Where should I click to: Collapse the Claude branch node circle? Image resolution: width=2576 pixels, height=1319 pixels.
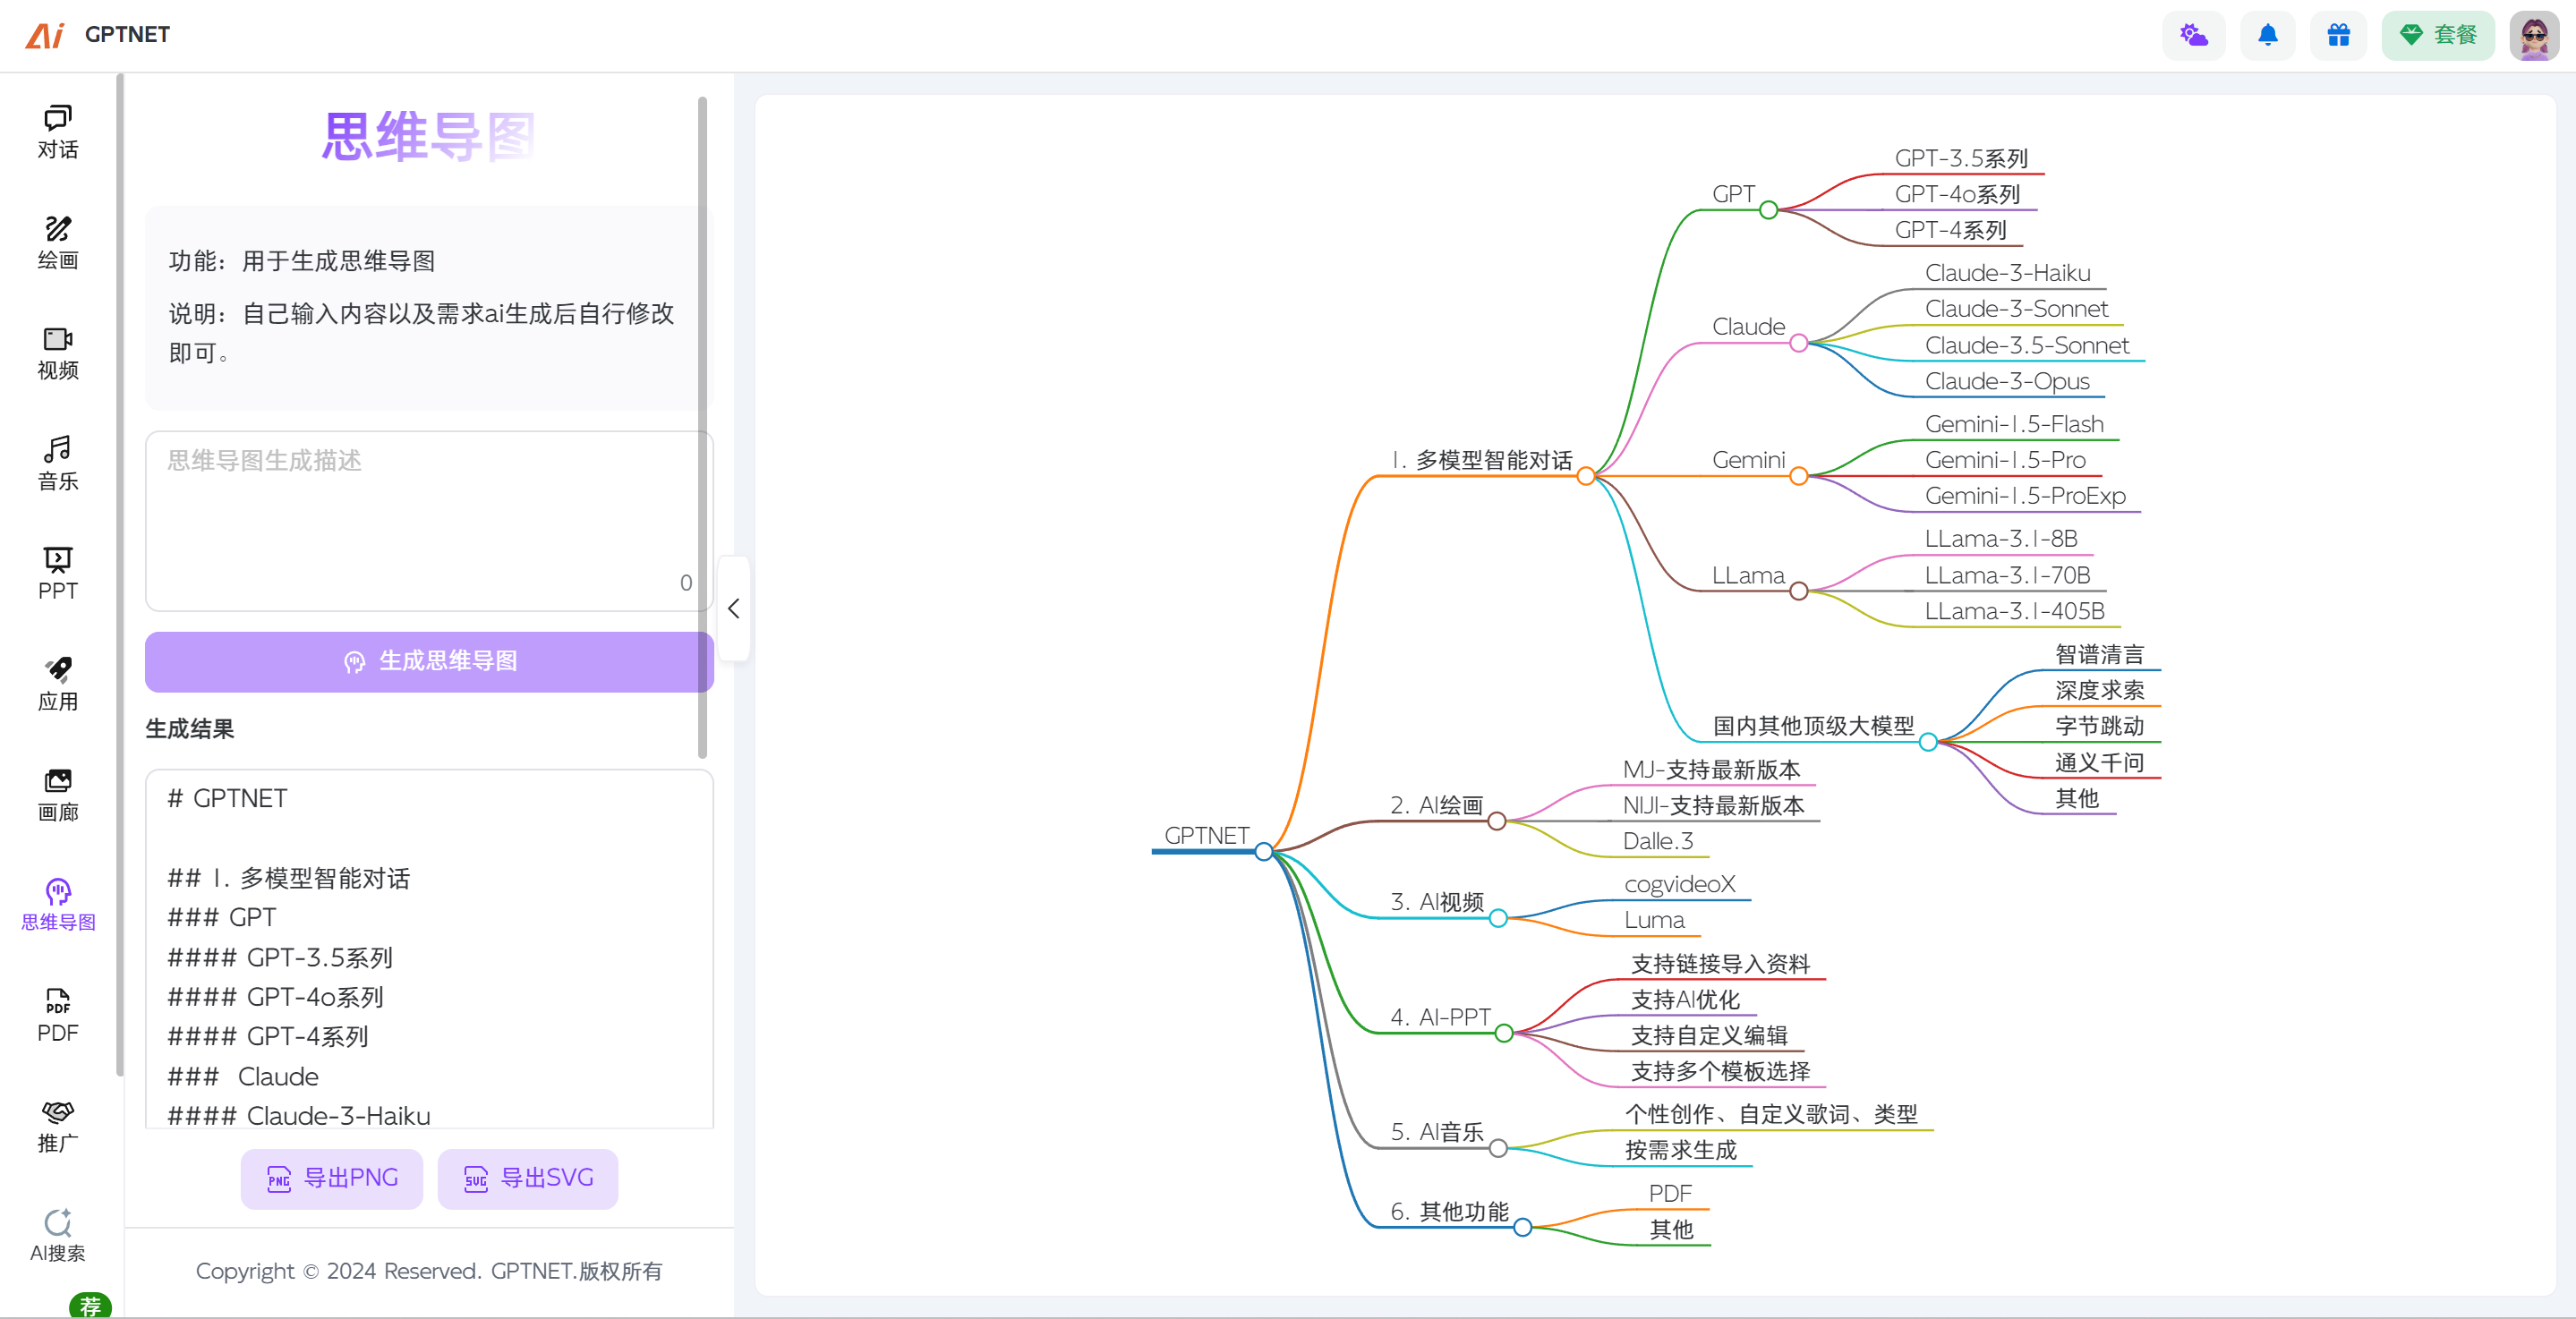(1799, 343)
